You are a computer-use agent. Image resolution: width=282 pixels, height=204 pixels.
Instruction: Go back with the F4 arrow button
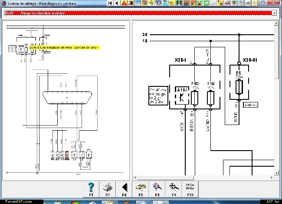124,189
